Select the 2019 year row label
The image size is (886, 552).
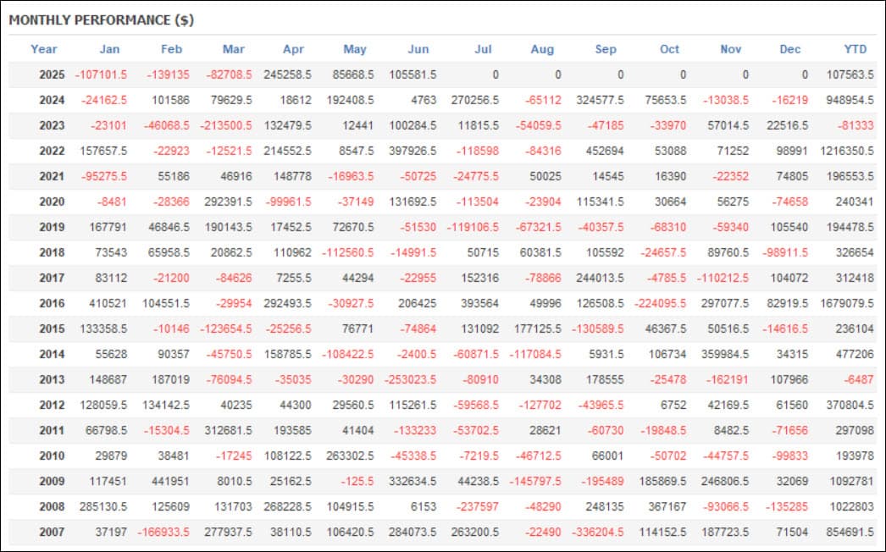pyautogui.click(x=52, y=227)
